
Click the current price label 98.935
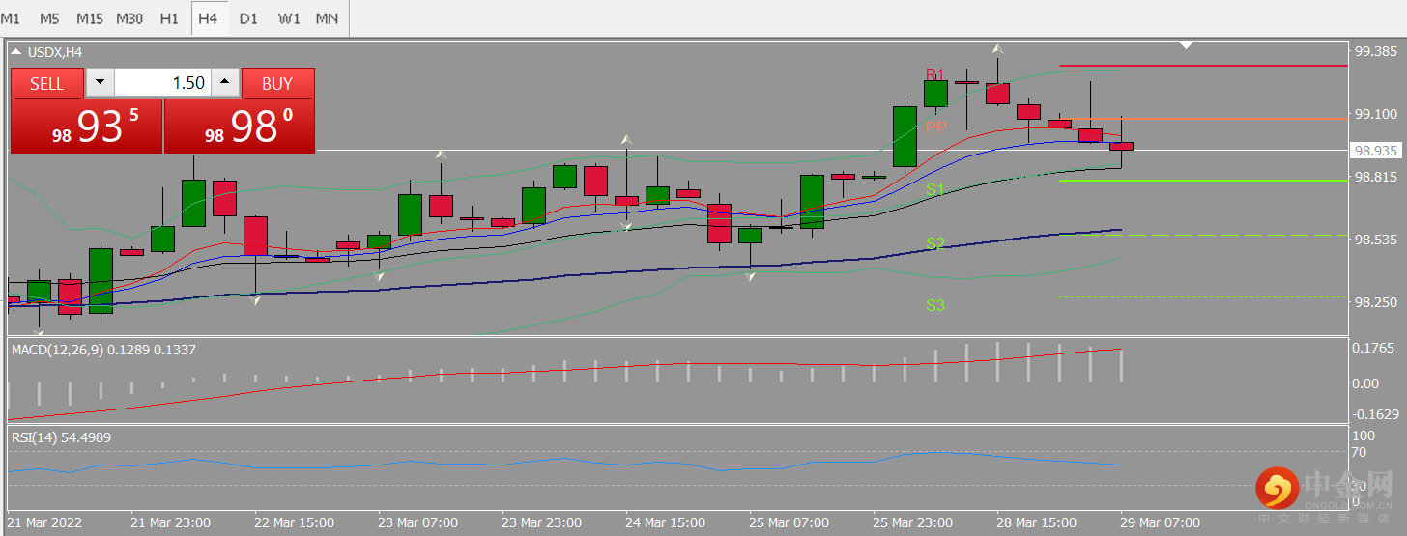pyautogui.click(x=1376, y=151)
